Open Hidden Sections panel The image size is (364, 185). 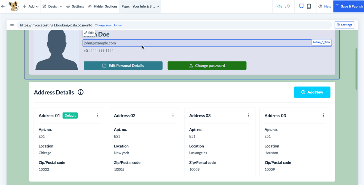103,6
